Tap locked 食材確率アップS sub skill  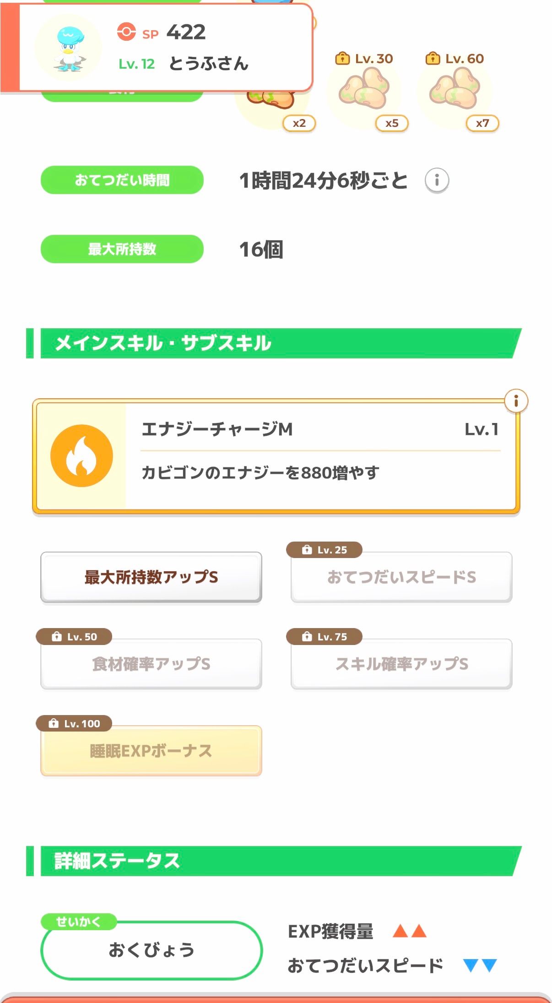coord(151,664)
